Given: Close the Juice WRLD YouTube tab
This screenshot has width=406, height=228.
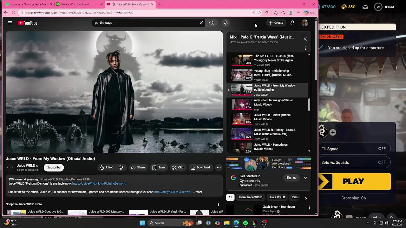Looking at the screenshot, I should click(x=152, y=4).
